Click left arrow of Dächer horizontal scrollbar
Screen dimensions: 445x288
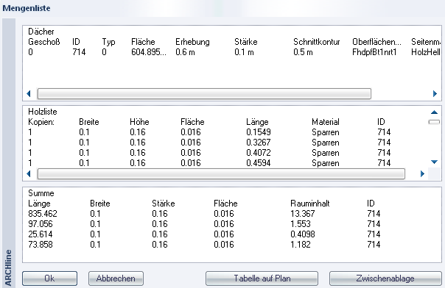[x=29, y=93]
